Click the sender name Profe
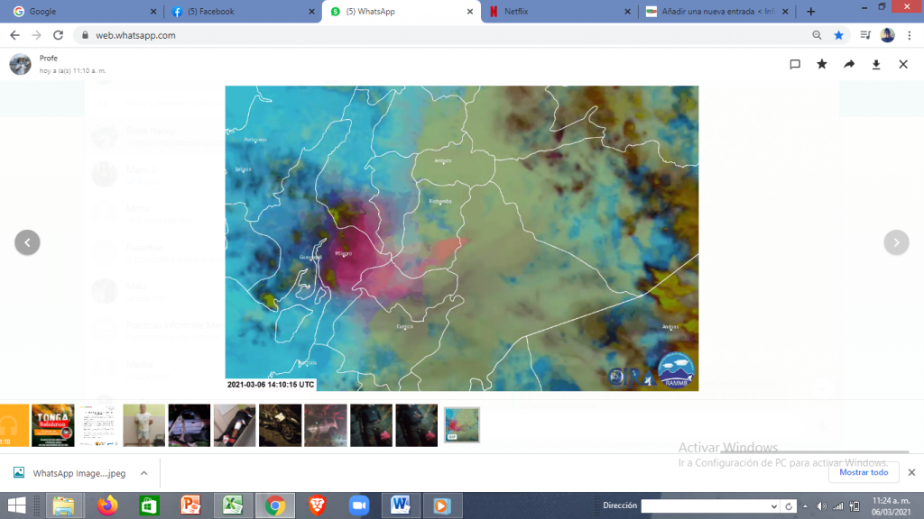The width and height of the screenshot is (924, 519). coord(49,59)
